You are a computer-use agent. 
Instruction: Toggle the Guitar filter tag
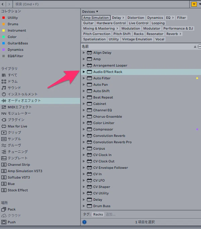[88, 23]
